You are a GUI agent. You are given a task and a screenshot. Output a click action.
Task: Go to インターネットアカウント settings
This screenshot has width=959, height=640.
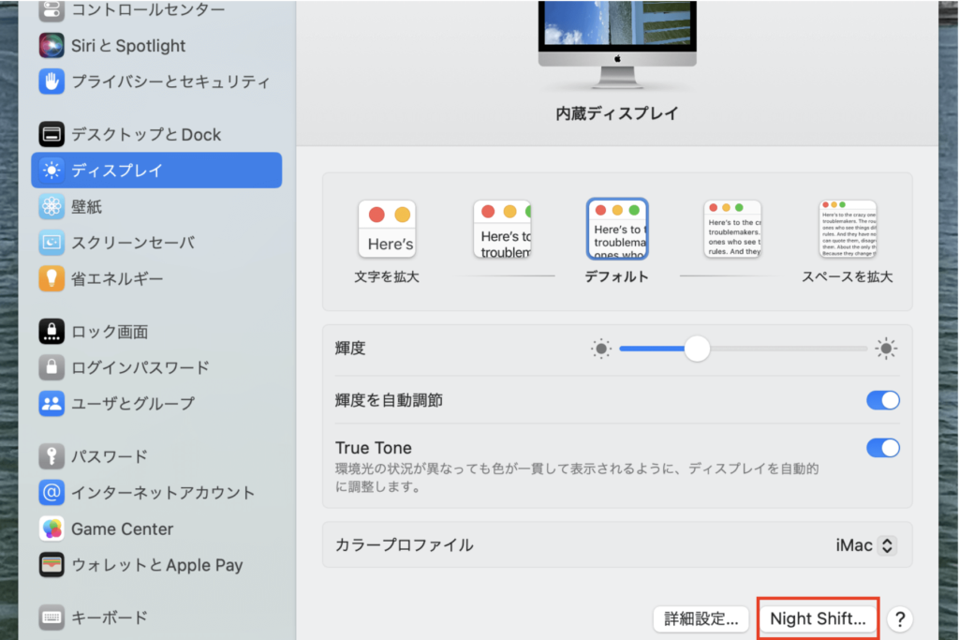pyautogui.click(x=163, y=492)
